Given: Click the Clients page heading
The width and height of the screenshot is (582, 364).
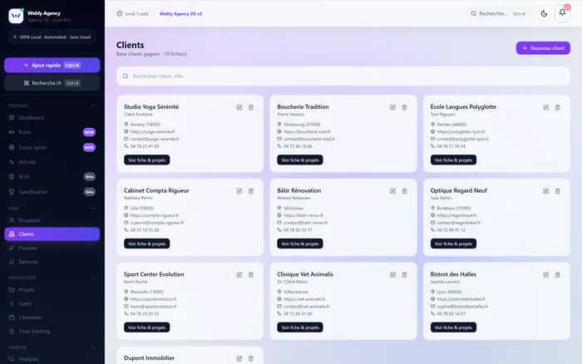Looking at the screenshot, I should click(131, 45).
